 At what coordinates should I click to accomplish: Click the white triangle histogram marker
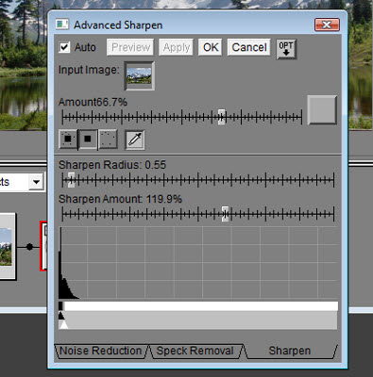click(64, 324)
